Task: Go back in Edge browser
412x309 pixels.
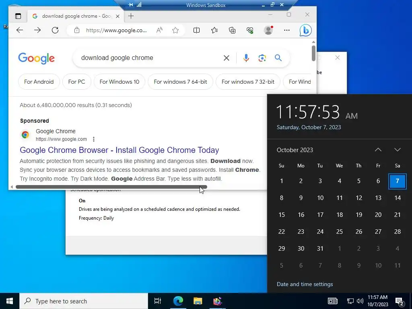Action: [20, 30]
